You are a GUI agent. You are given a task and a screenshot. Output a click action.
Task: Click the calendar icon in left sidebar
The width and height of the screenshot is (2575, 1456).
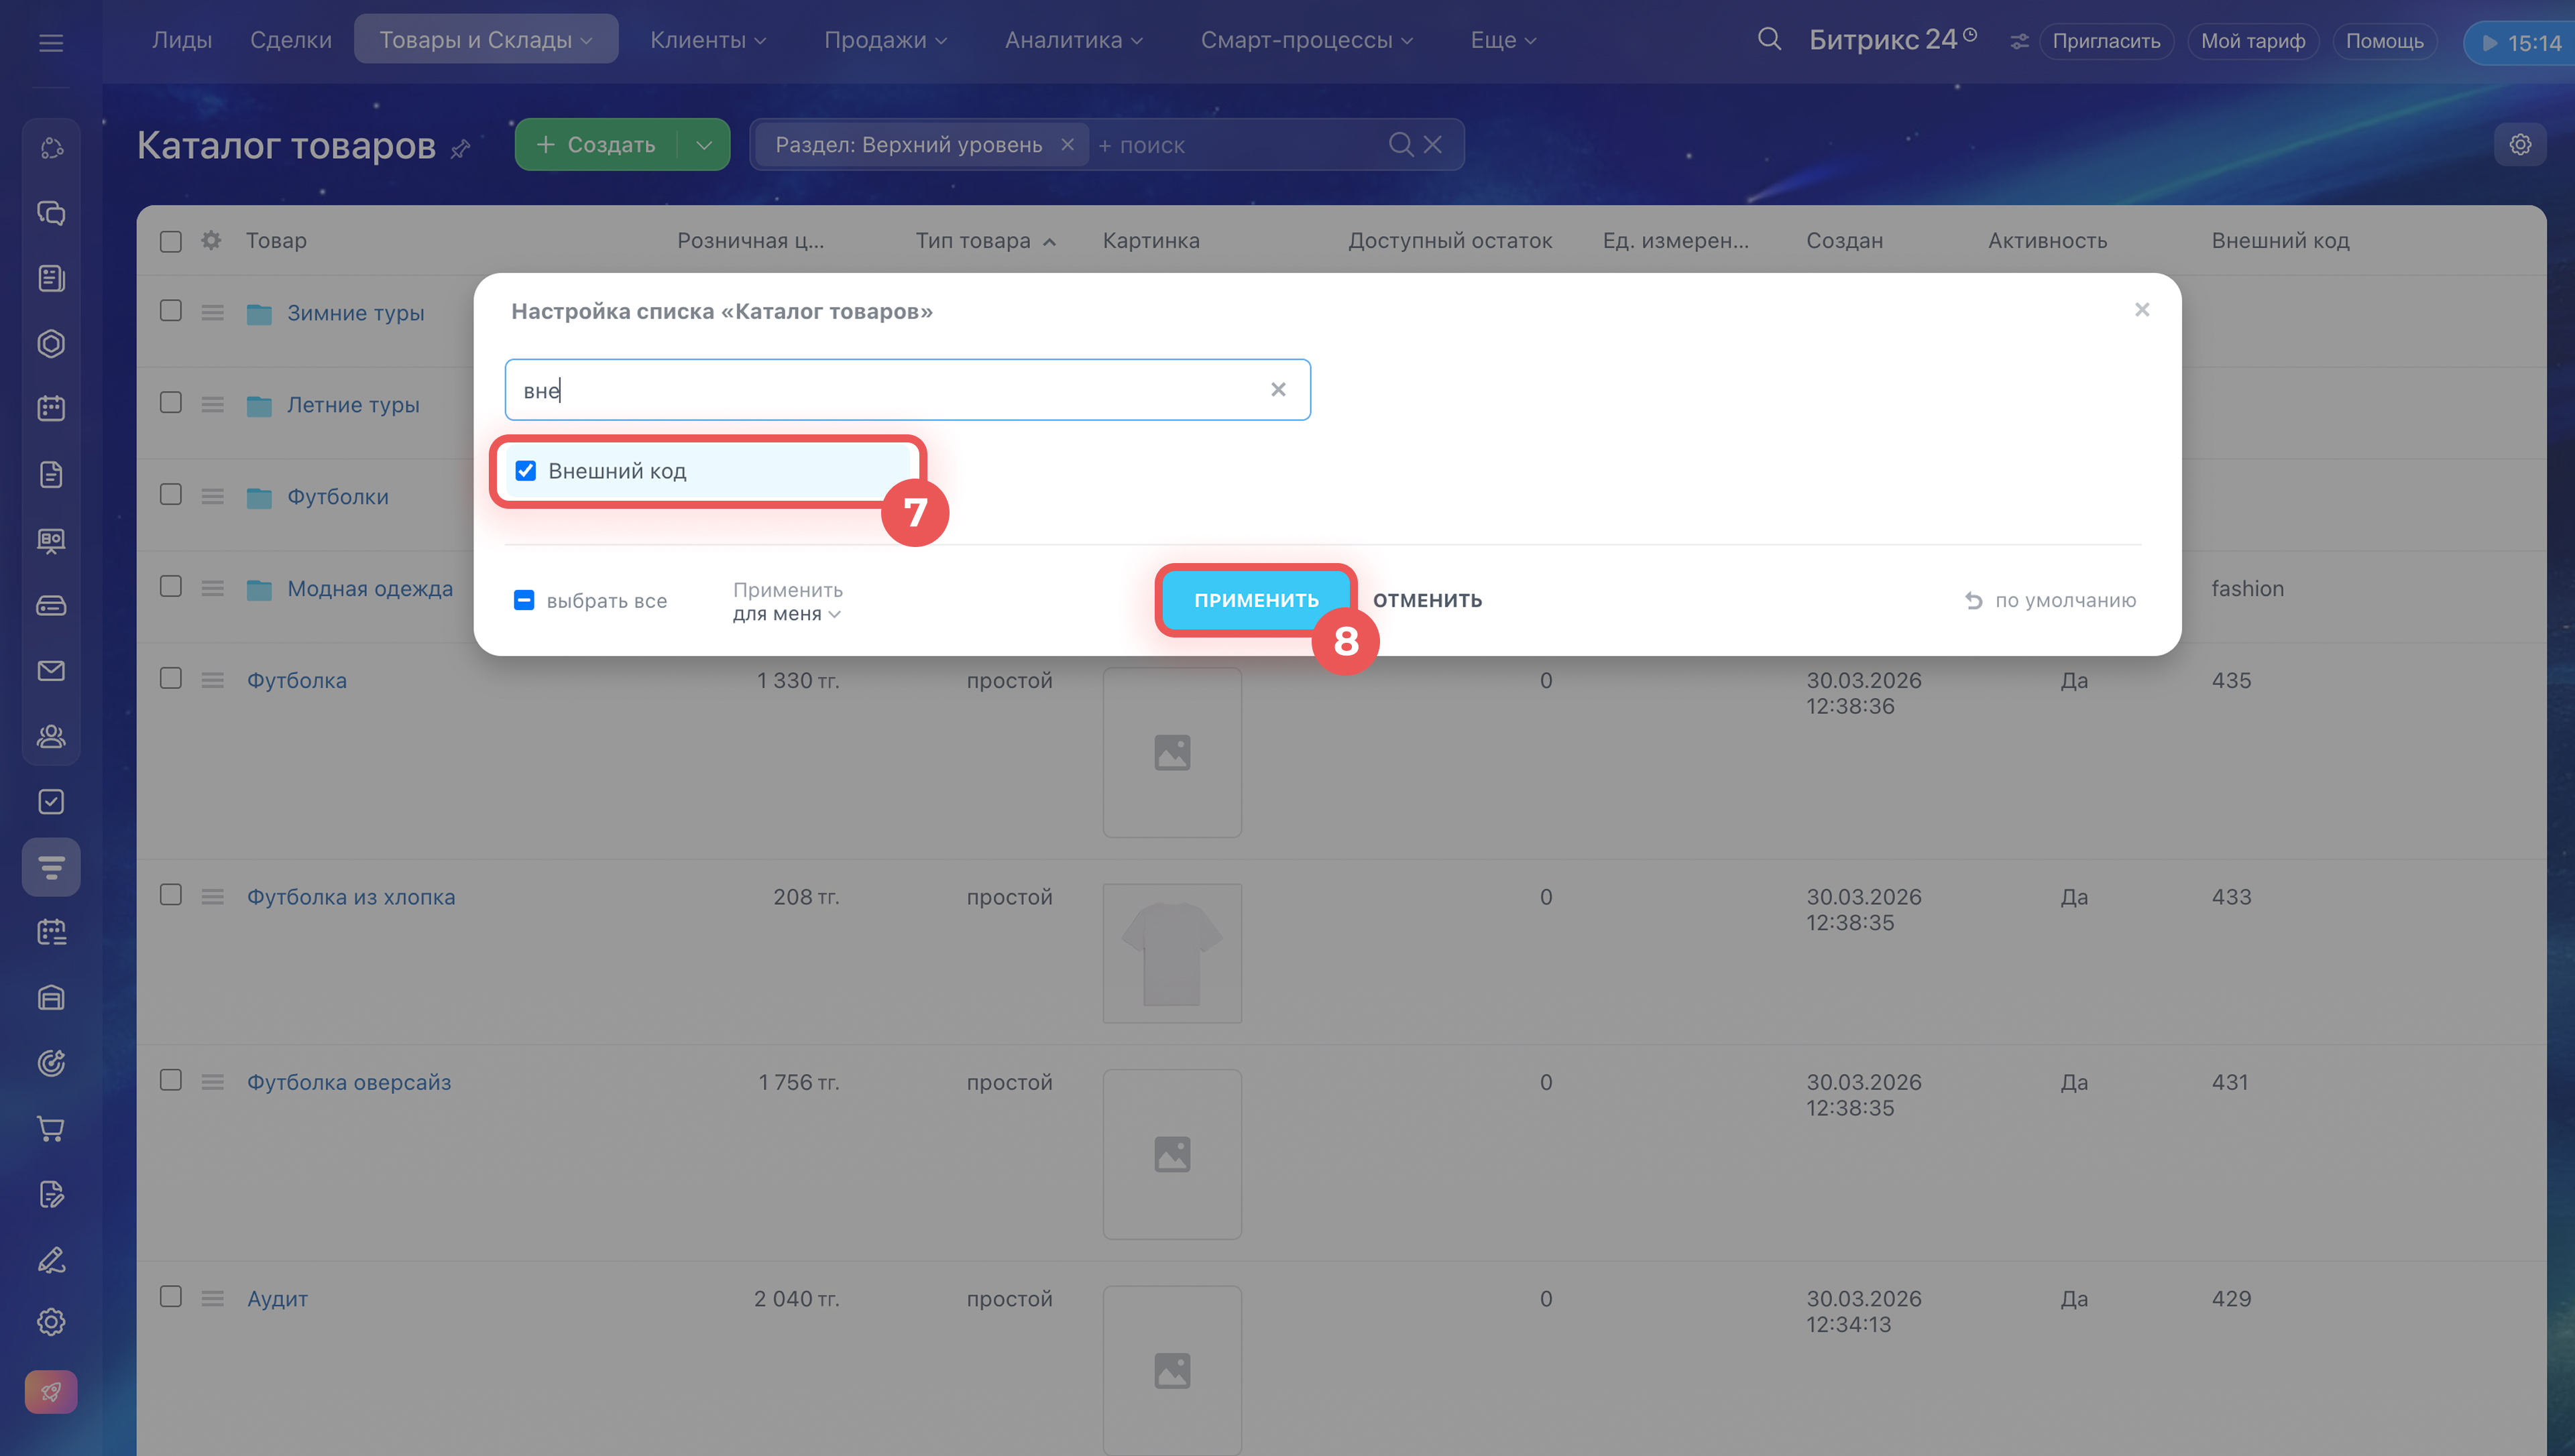[x=51, y=409]
